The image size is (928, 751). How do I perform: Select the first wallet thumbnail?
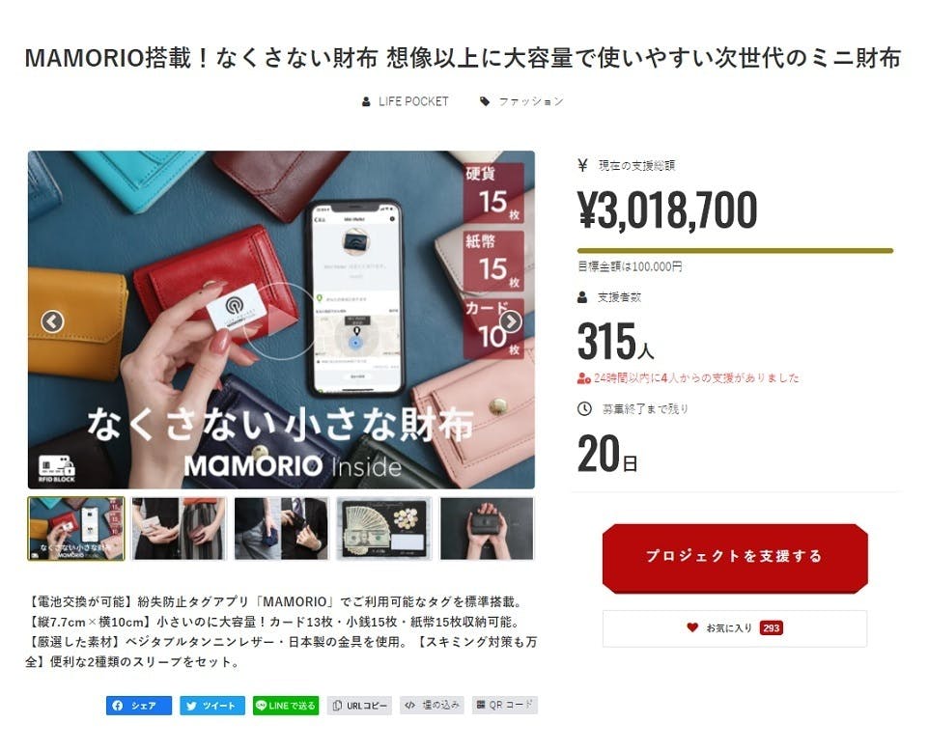coord(76,528)
